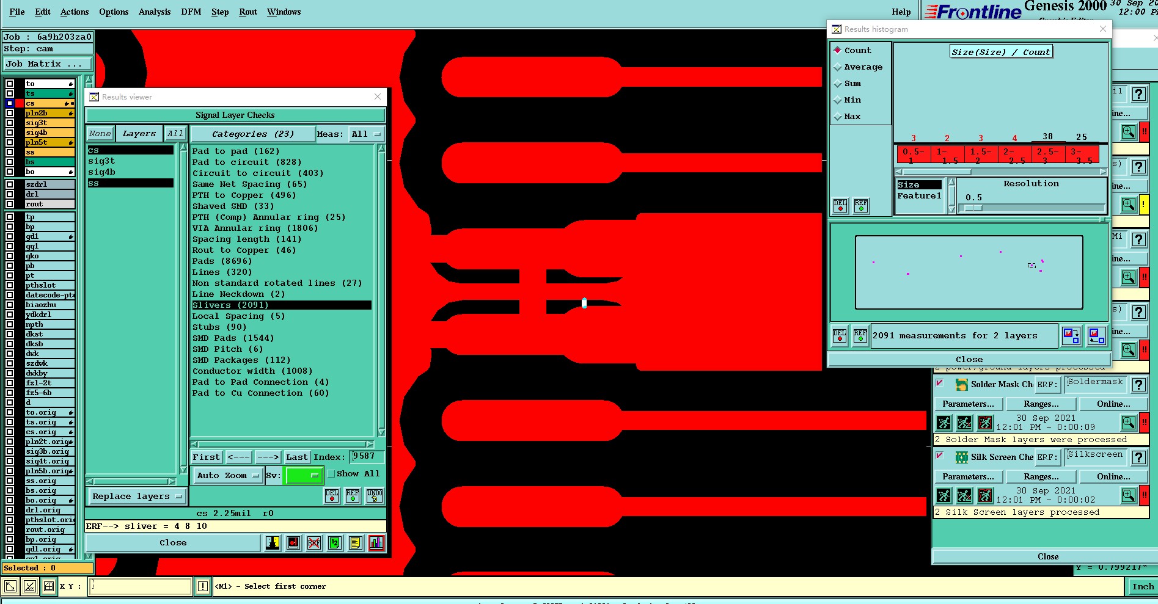Open Parameters for Solder Mask check
This screenshot has height=604, width=1158.
[968, 404]
